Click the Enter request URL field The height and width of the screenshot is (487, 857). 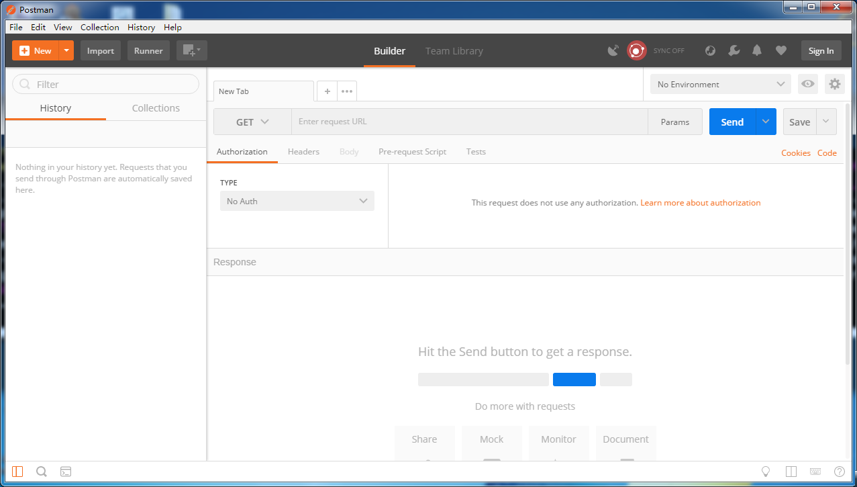point(469,122)
